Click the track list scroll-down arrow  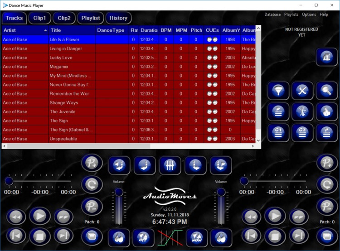tap(258, 140)
